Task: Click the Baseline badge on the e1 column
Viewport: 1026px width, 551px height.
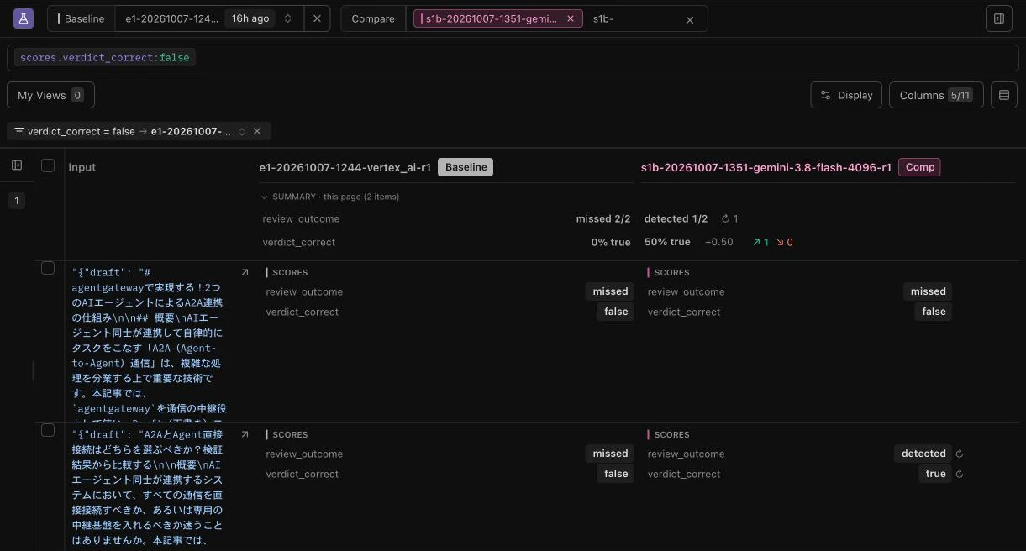Action: [466, 167]
